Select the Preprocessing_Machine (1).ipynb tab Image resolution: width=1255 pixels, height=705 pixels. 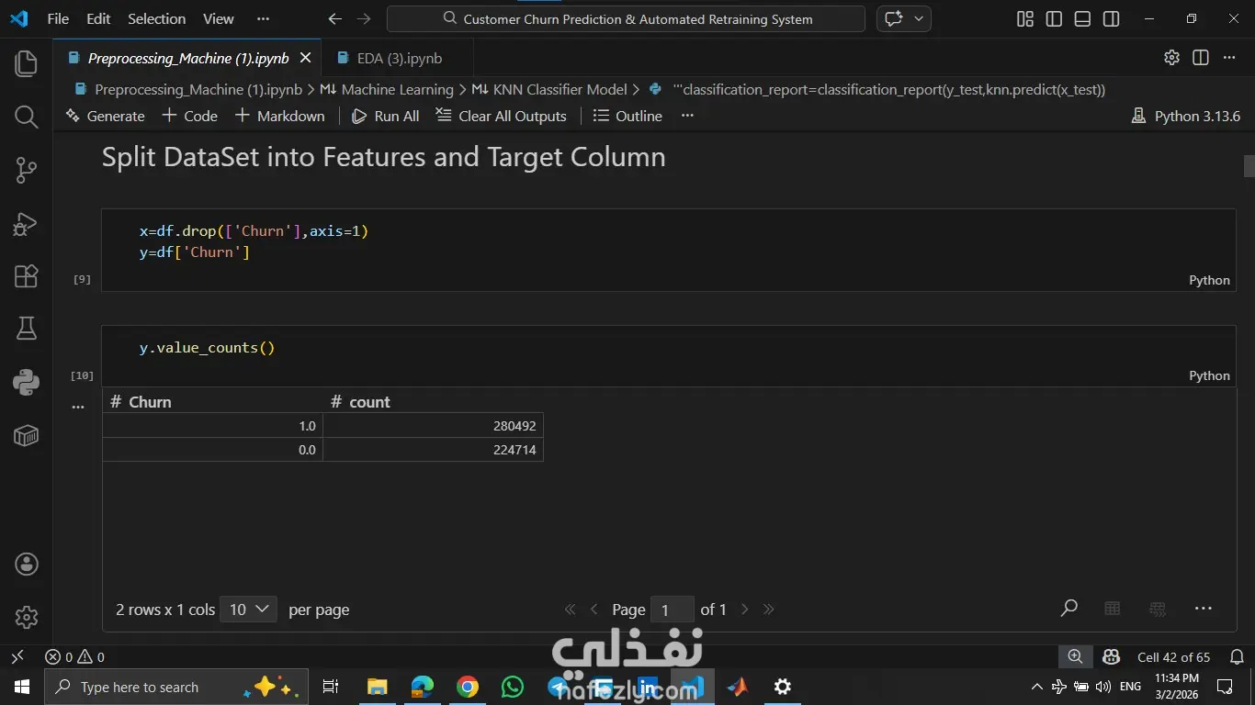pos(187,58)
